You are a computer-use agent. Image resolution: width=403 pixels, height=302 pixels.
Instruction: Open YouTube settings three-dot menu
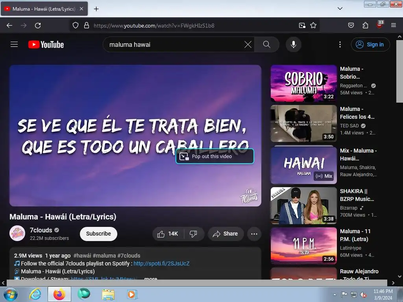pyautogui.click(x=340, y=44)
